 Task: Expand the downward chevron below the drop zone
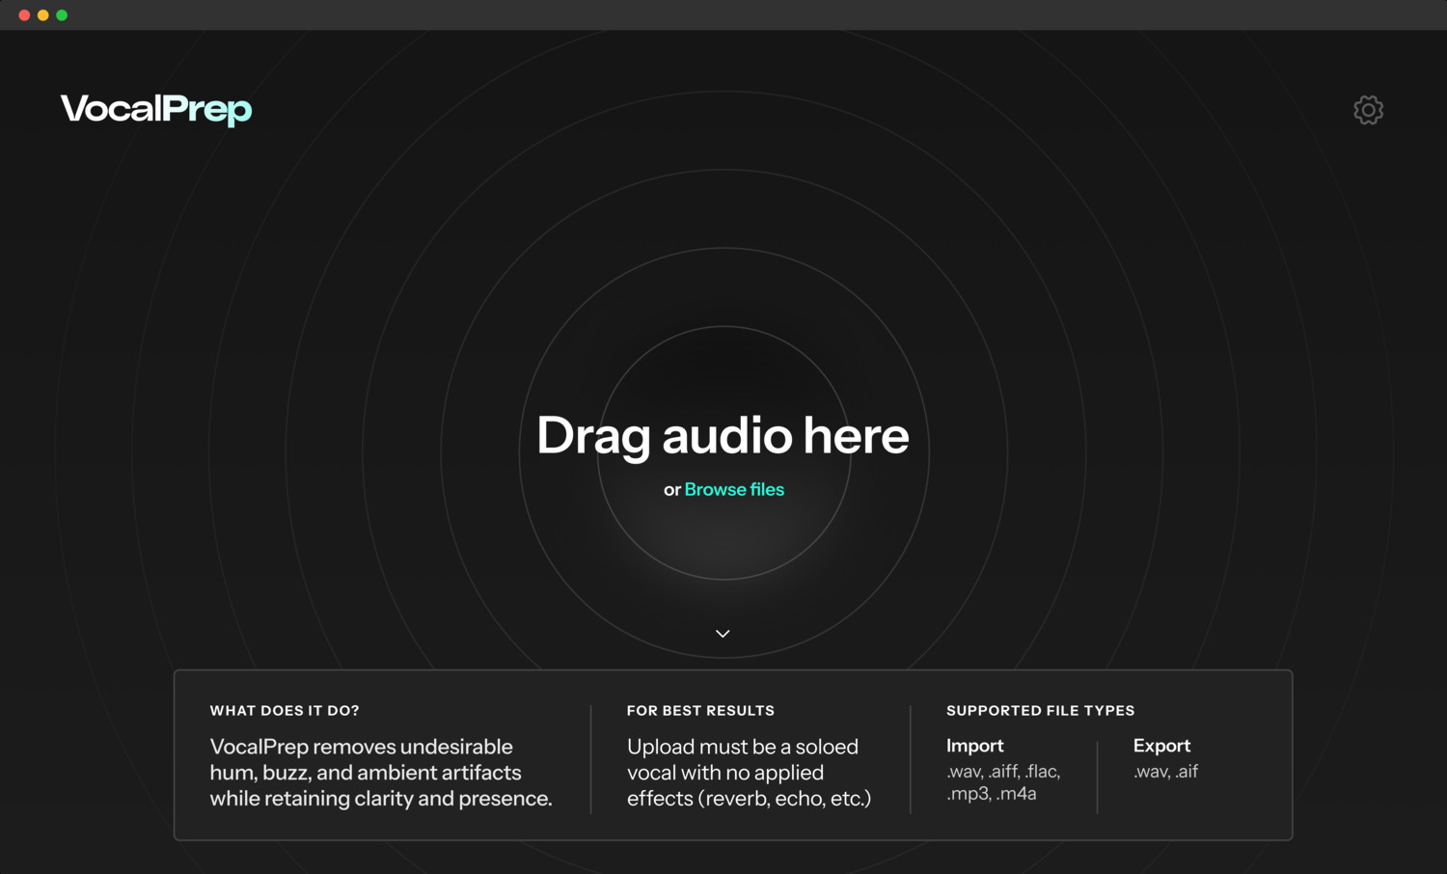click(723, 633)
